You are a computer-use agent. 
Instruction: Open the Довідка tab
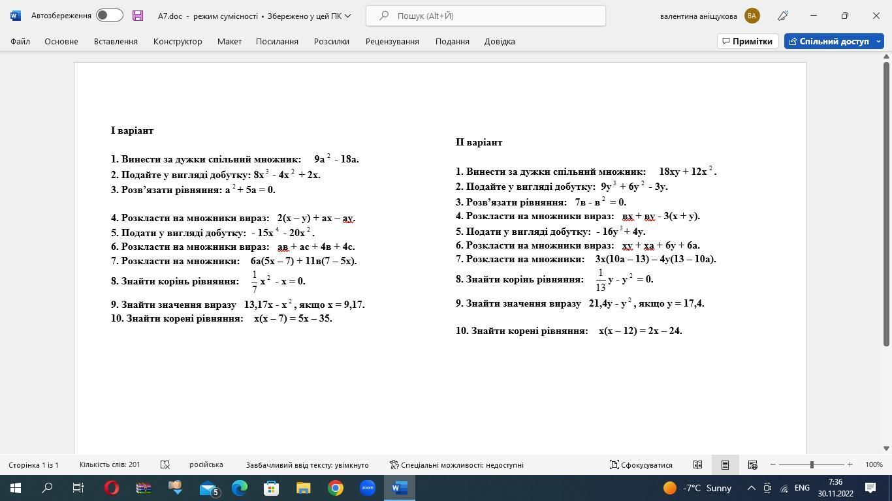pyautogui.click(x=500, y=41)
